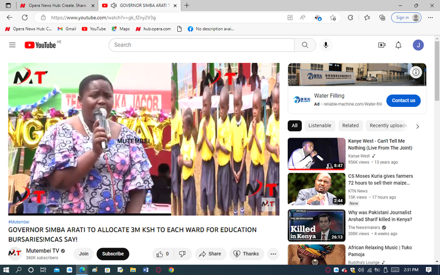Select the Listenable filter chip
This screenshot has width=440, height=275.
point(320,125)
